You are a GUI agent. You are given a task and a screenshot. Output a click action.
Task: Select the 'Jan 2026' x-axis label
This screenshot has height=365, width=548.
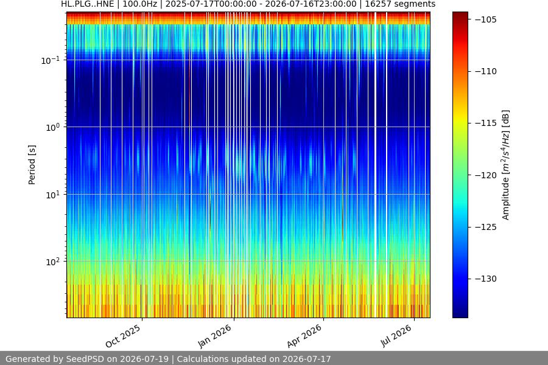coord(214,336)
